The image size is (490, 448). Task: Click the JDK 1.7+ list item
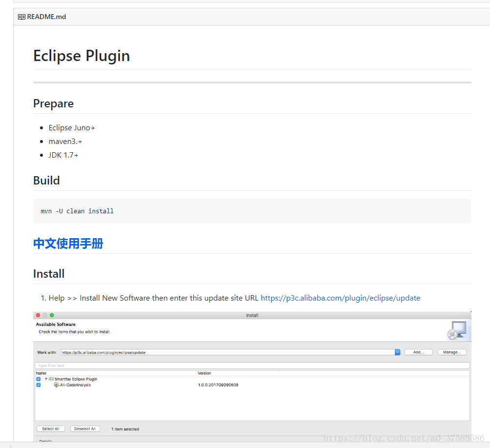tap(63, 155)
